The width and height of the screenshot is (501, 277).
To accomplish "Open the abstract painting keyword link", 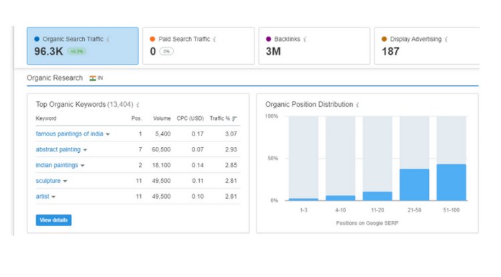I will 58,150.
